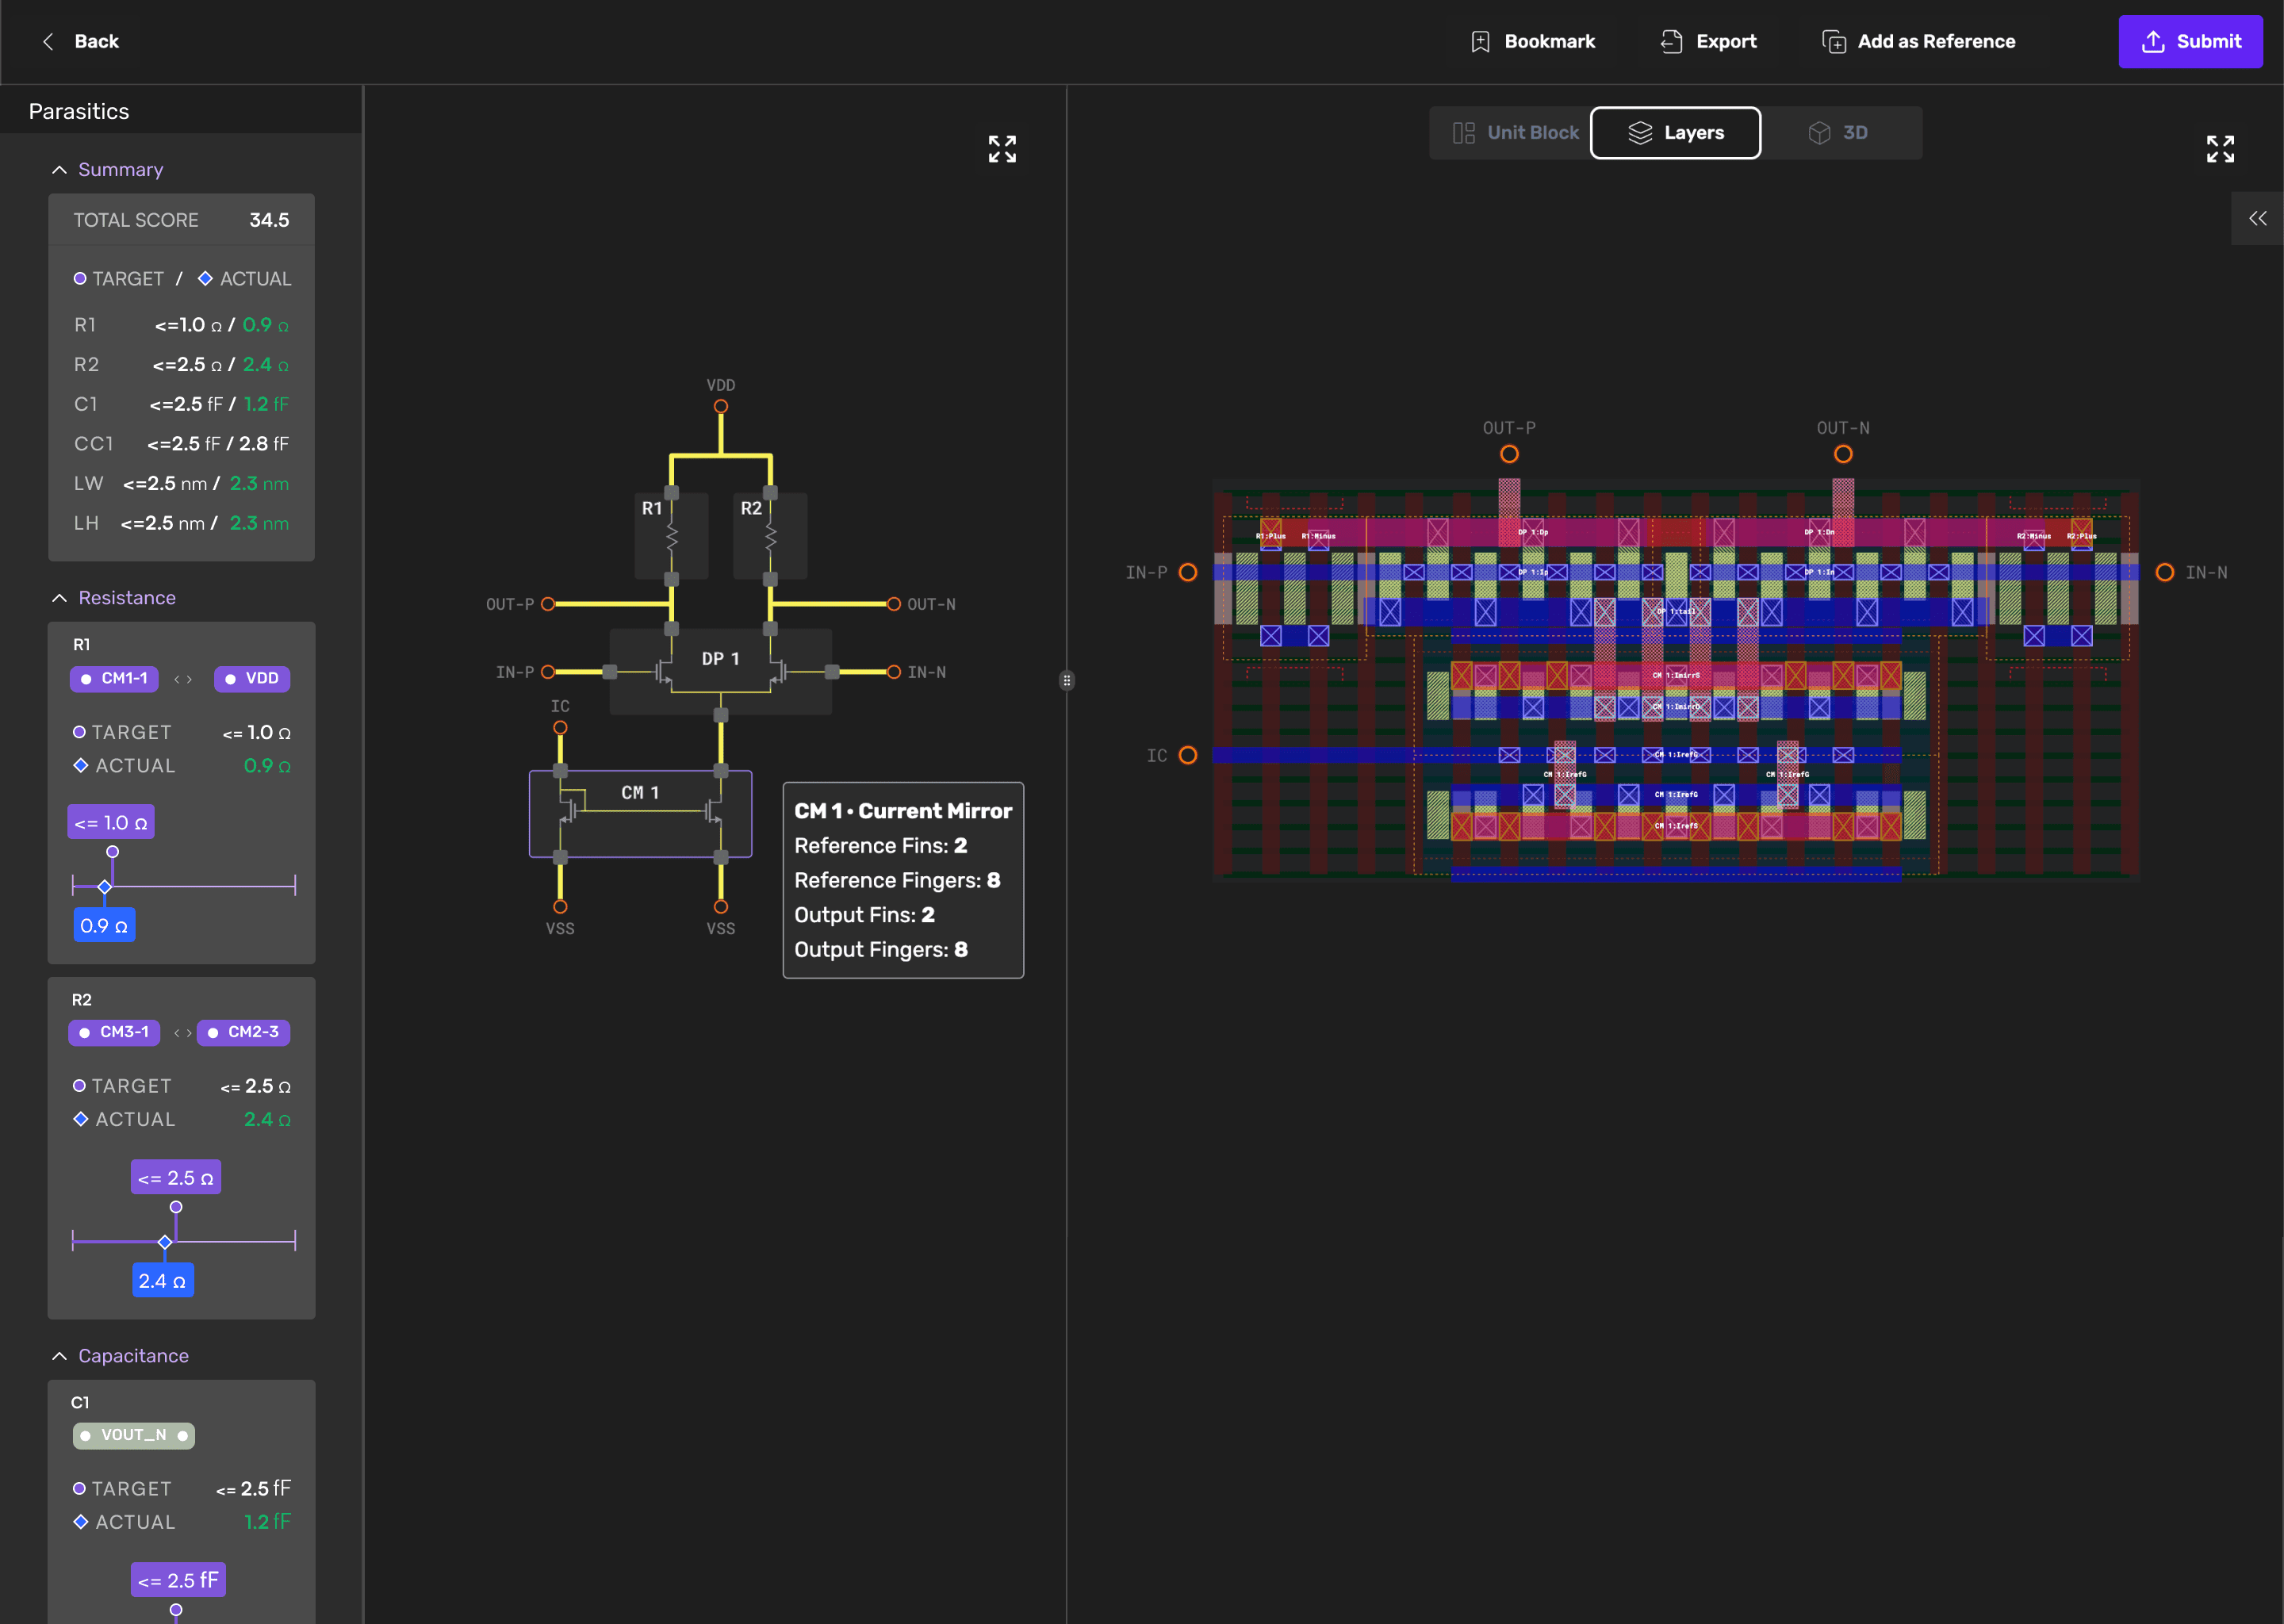The image size is (2284, 1624).
Task: Click the CC1 summary row
Action: (x=181, y=444)
